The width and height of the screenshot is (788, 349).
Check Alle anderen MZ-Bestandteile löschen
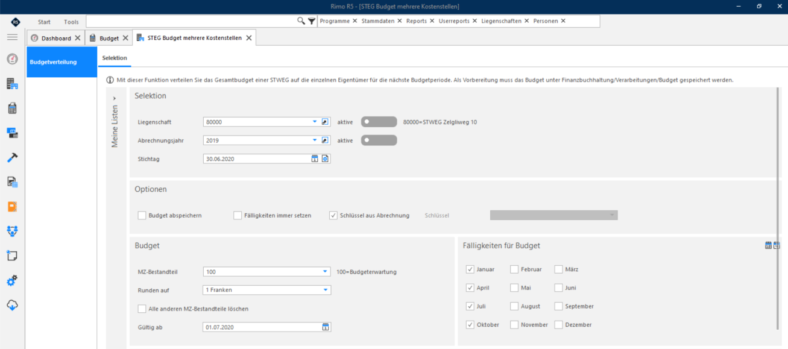(x=142, y=309)
